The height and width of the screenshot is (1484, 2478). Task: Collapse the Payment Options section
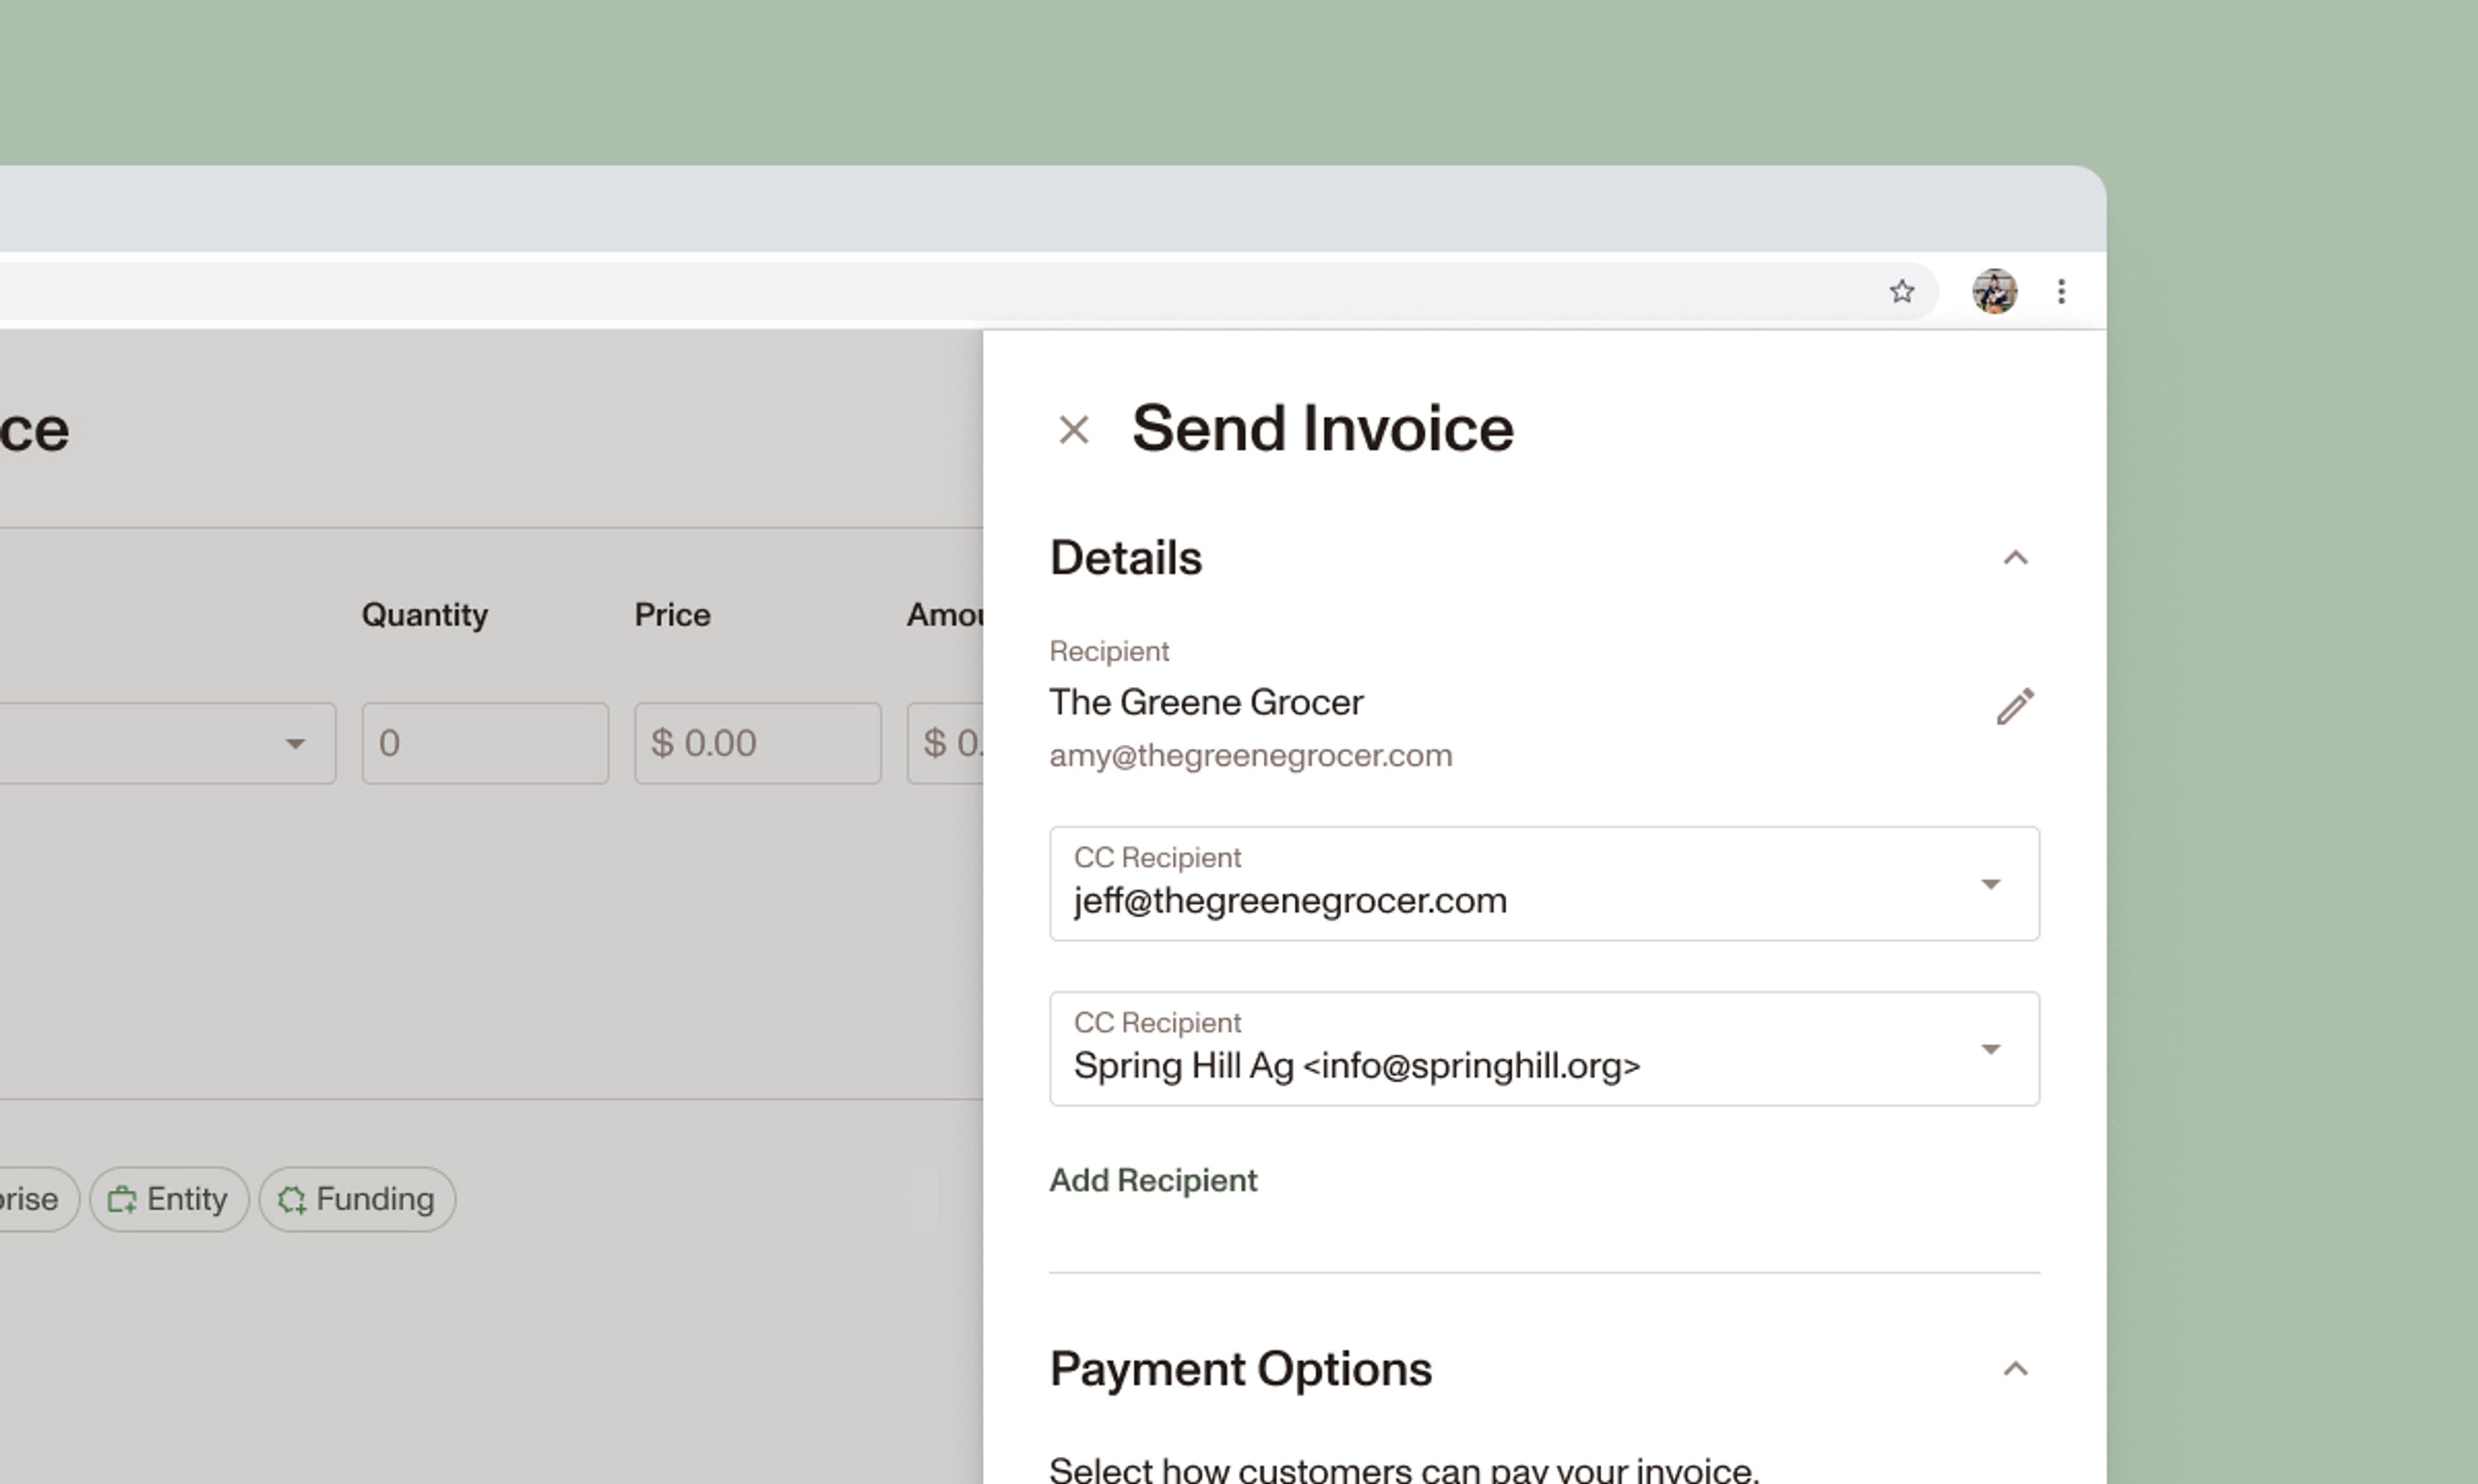(2015, 1369)
